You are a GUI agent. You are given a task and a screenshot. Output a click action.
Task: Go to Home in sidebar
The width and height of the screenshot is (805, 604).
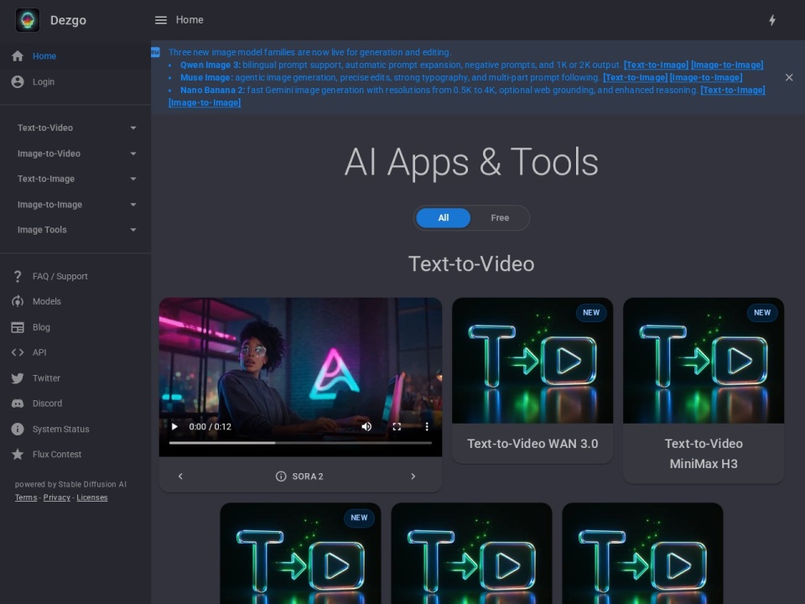click(44, 56)
